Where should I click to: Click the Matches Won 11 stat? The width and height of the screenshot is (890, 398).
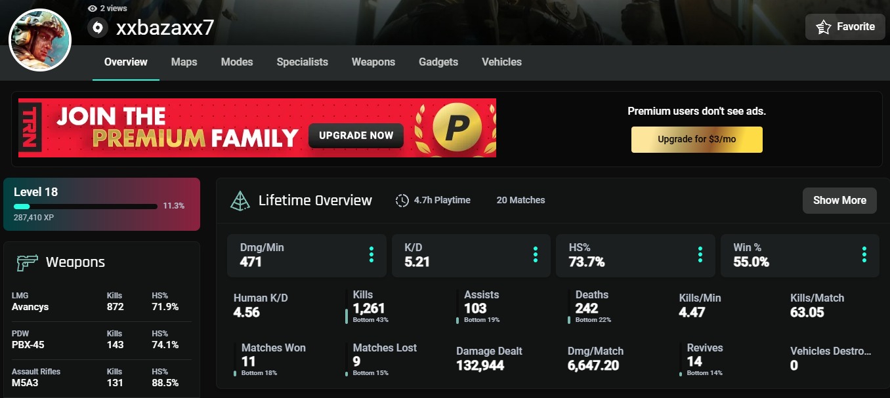click(x=270, y=360)
